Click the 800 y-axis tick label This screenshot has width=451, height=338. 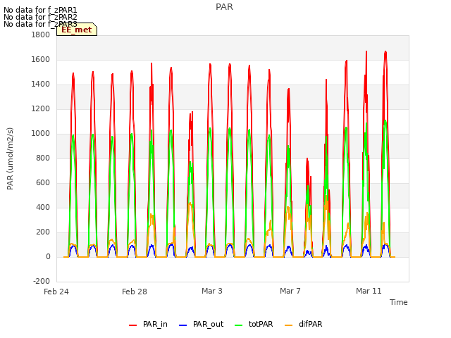43,158
